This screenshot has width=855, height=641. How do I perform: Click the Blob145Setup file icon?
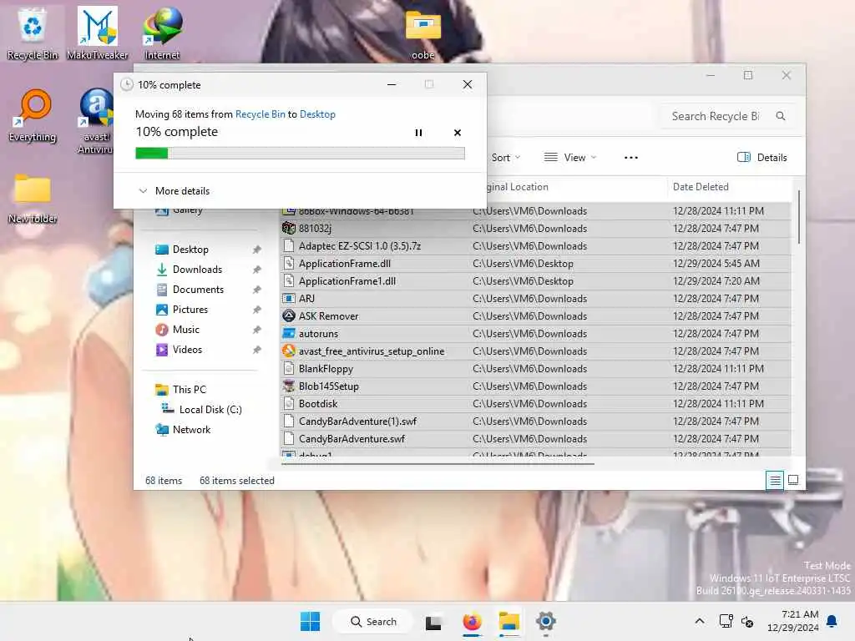click(x=288, y=386)
